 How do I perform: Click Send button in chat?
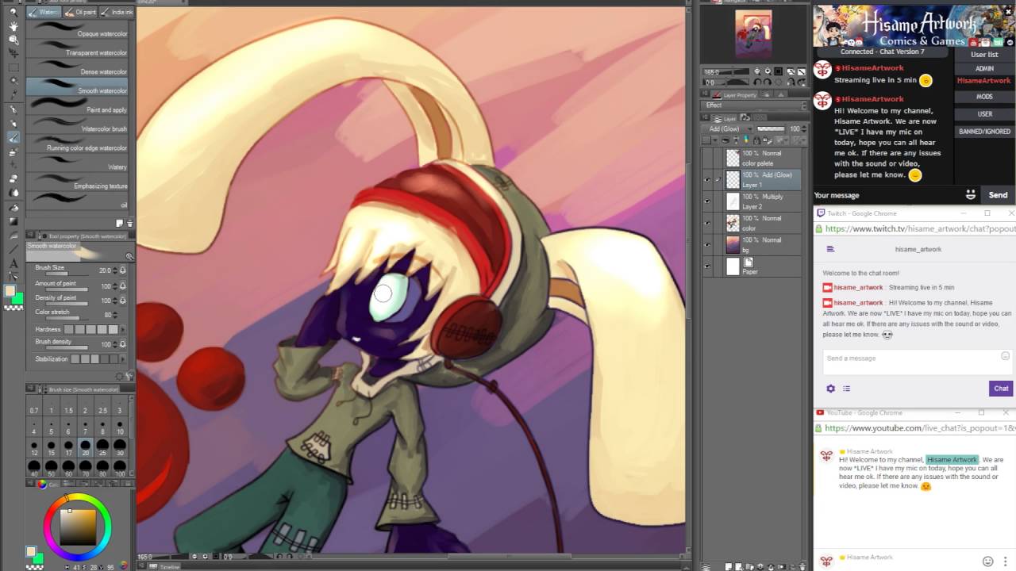pyautogui.click(x=998, y=195)
